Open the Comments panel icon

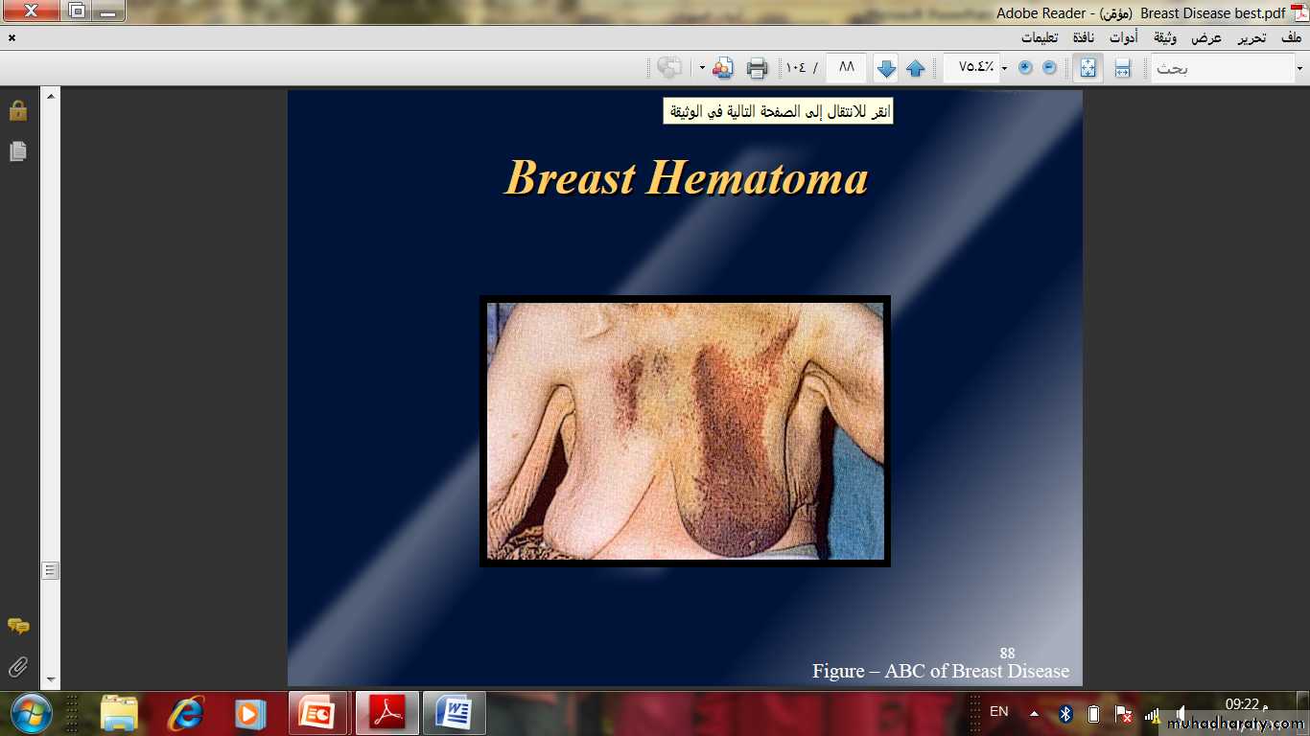(18, 626)
